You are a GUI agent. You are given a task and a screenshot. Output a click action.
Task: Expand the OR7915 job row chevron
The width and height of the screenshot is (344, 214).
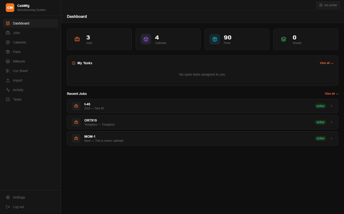(x=332, y=122)
